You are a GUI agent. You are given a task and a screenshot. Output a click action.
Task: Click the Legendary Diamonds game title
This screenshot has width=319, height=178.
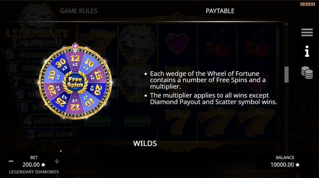(x=34, y=172)
